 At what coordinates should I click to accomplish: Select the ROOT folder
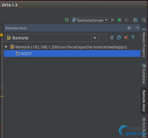[x=72, y=53]
